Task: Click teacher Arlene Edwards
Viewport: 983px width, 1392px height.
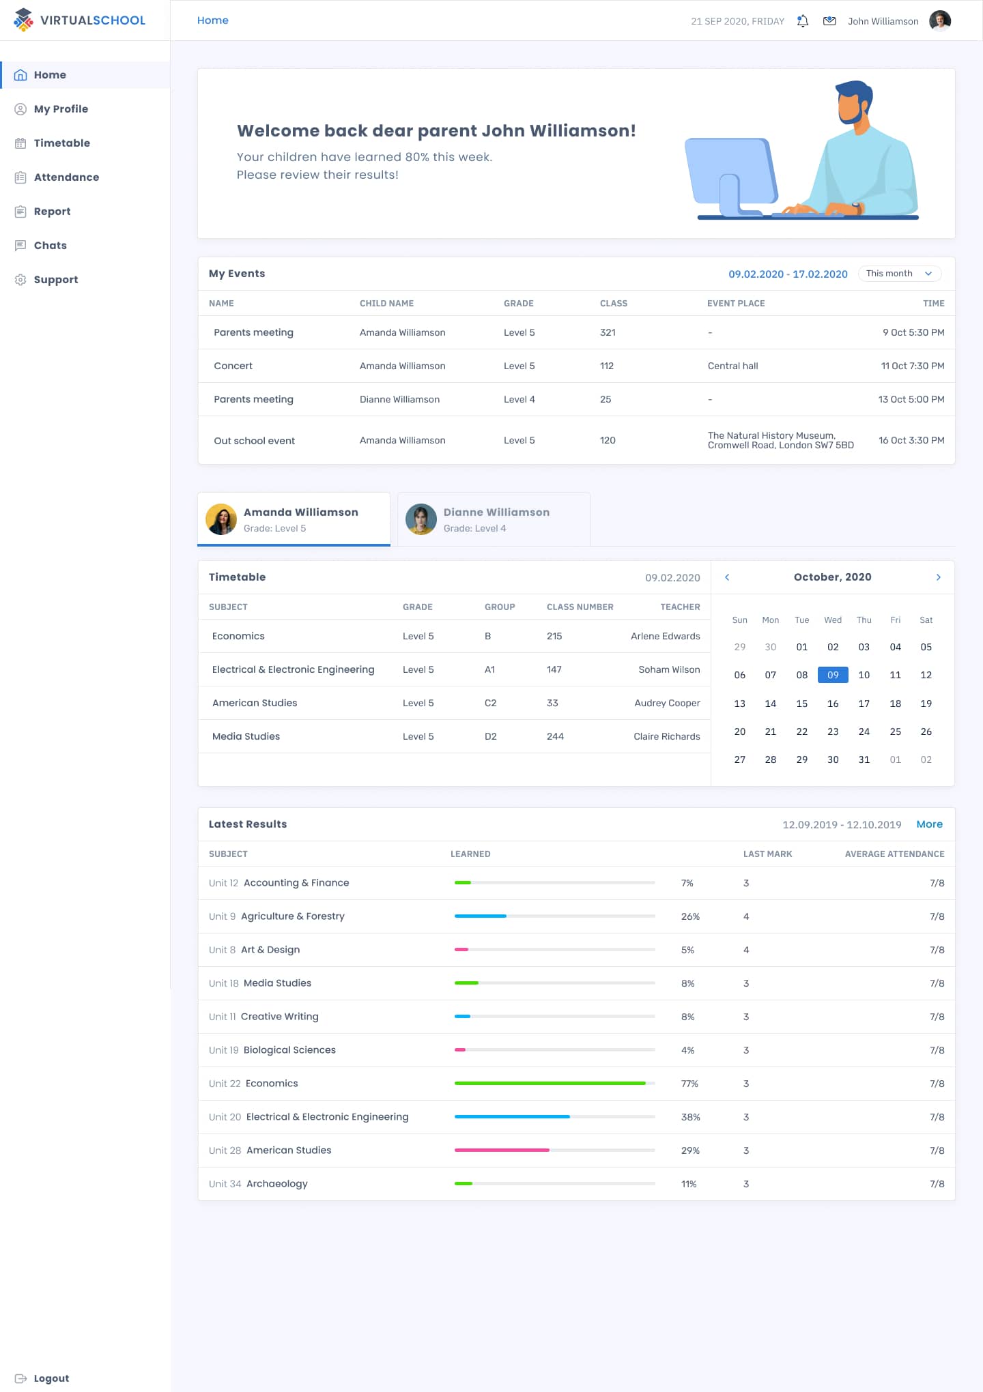Action: click(x=666, y=636)
